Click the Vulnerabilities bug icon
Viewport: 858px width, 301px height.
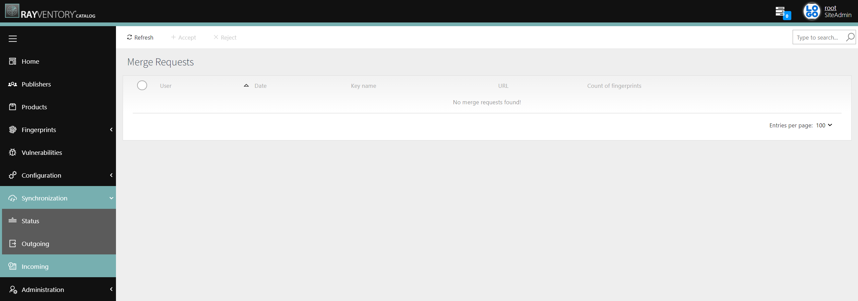(13, 153)
